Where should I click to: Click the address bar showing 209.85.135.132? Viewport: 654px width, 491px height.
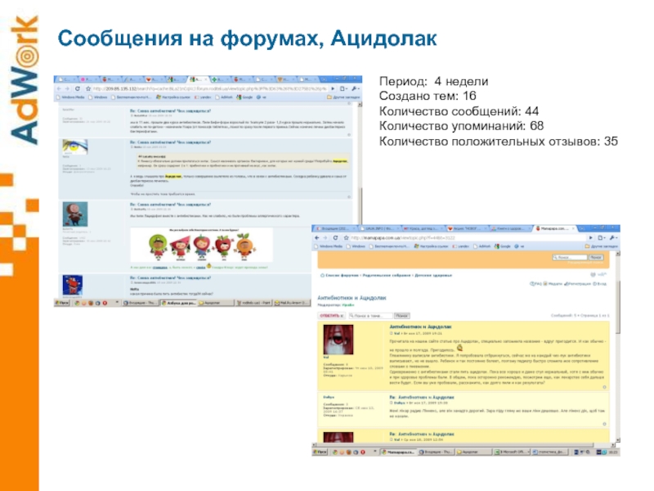click(x=210, y=88)
